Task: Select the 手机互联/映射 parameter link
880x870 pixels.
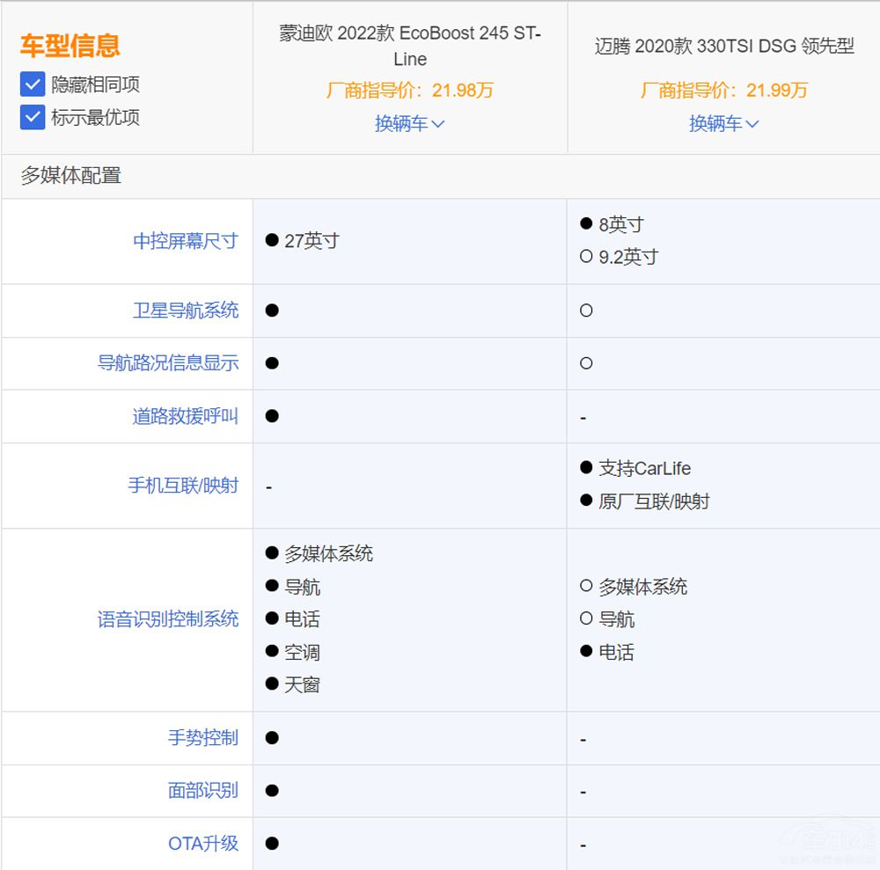Action: point(183,486)
